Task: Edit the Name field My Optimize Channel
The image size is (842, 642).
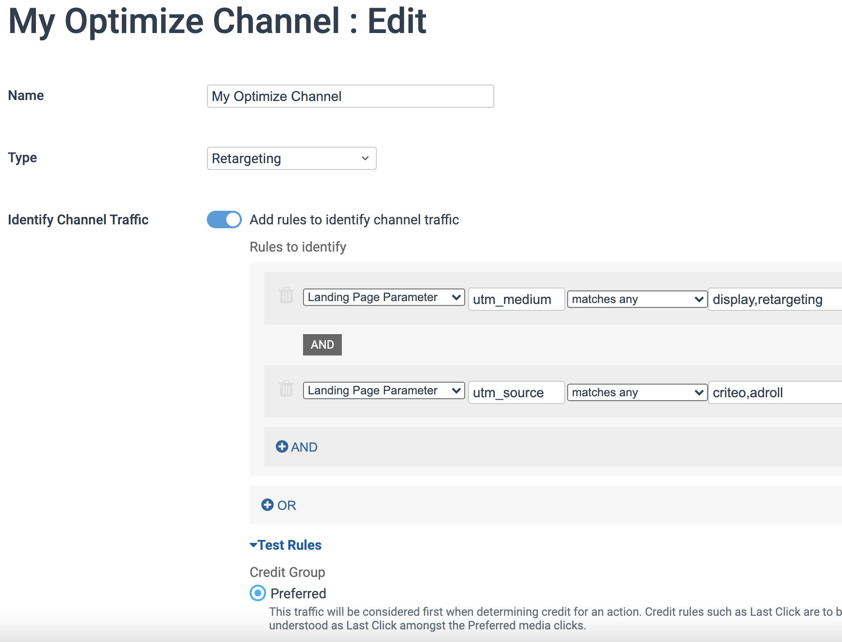Action: tap(351, 96)
